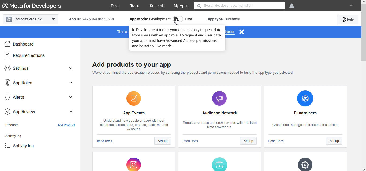Set up the App Events product
This screenshot has width=366, height=171.
click(x=163, y=141)
